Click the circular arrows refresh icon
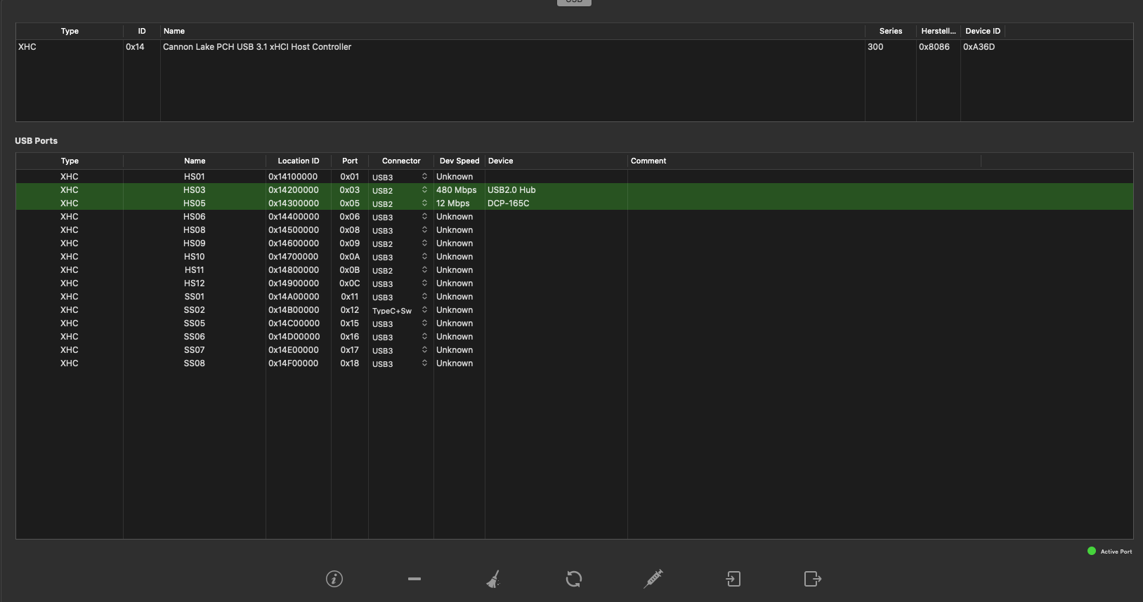 click(574, 579)
